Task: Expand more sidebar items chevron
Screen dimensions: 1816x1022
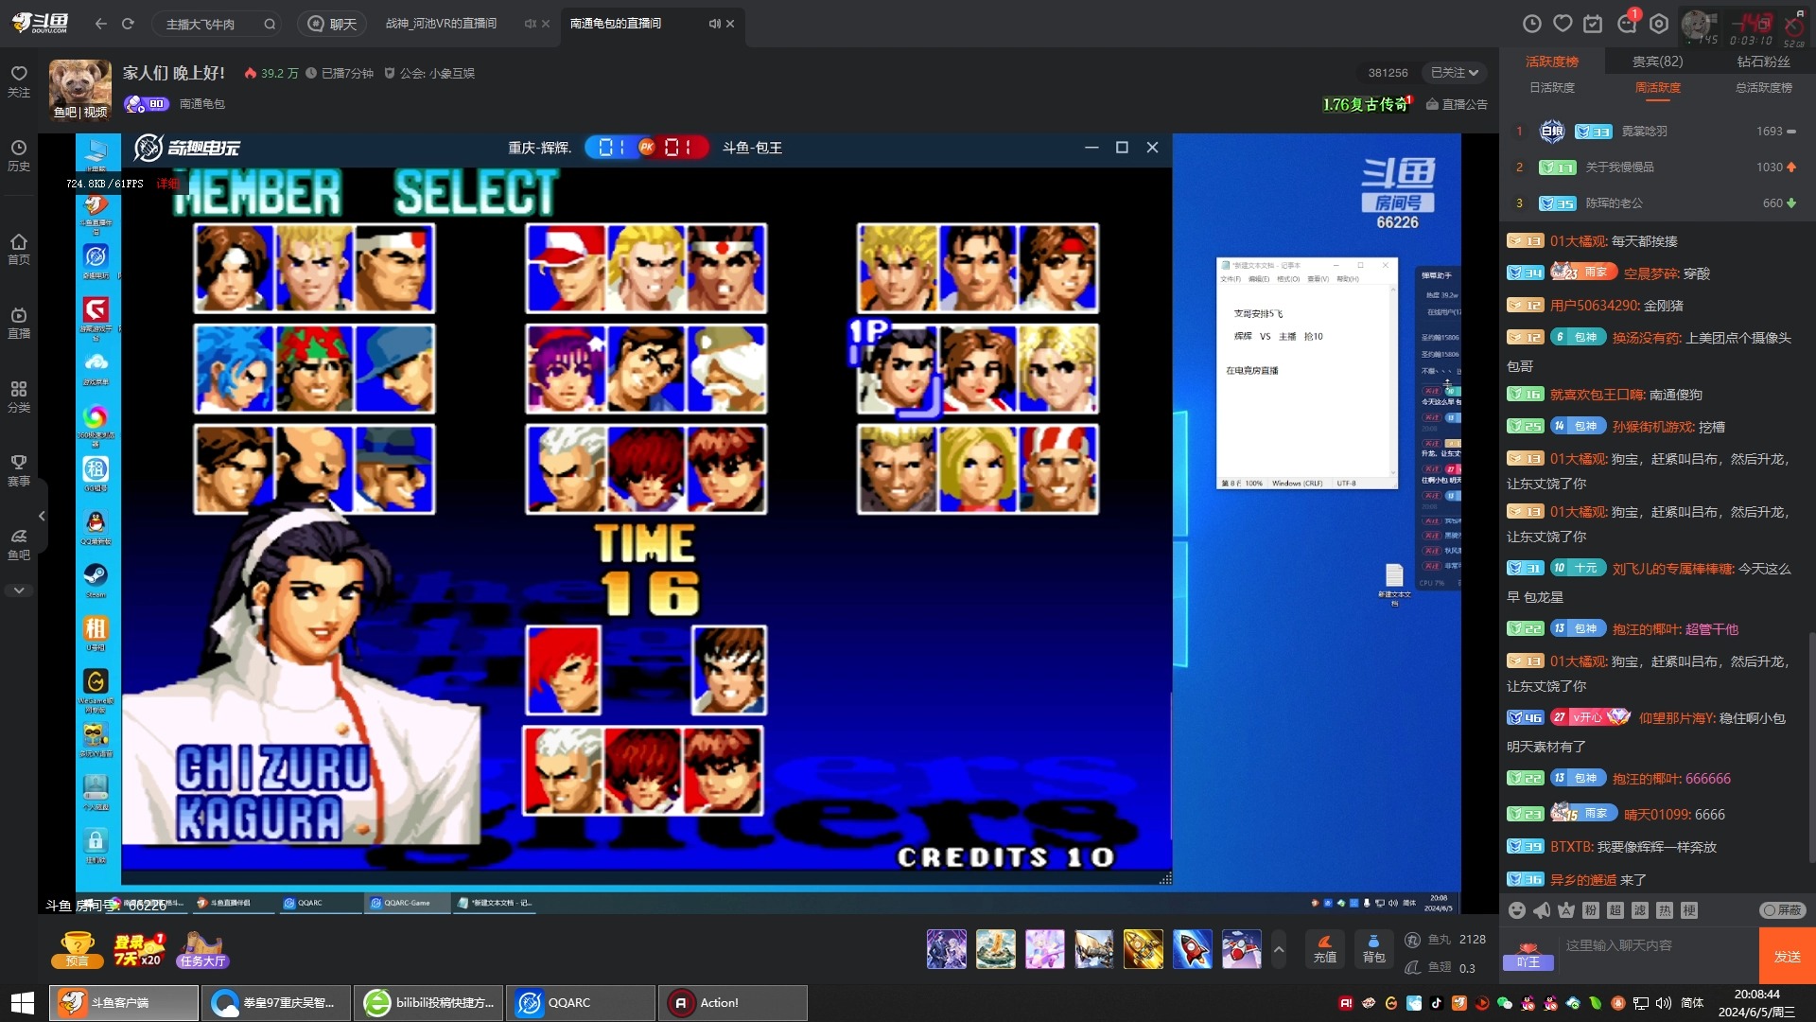Action: (19, 590)
